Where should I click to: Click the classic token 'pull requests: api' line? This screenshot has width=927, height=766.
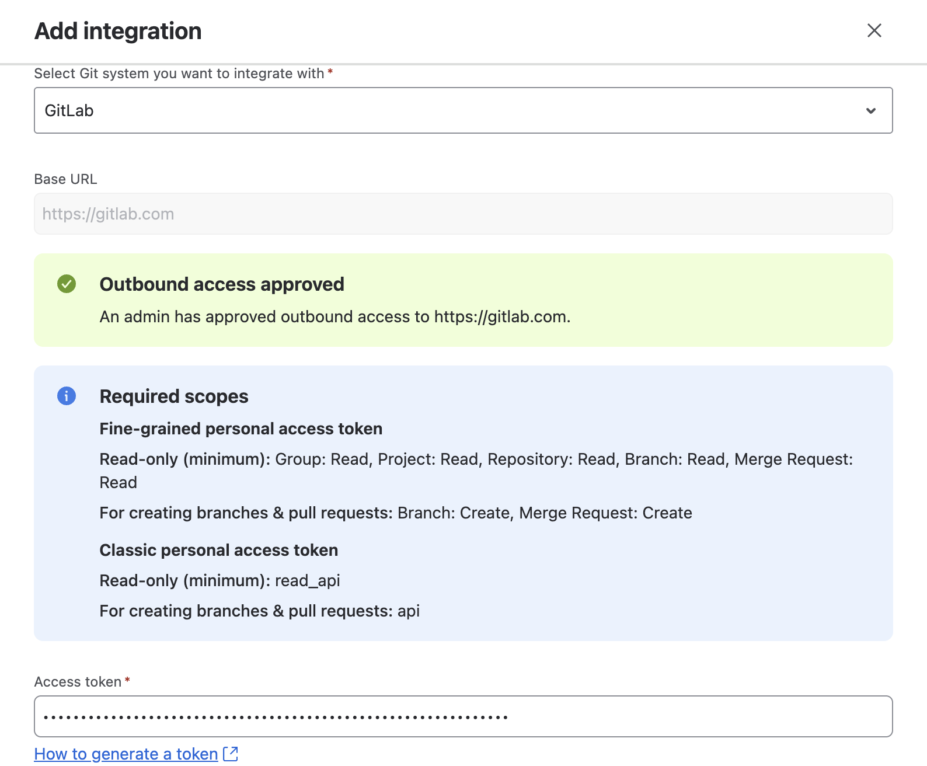[260, 611]
